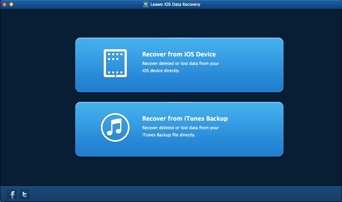Select Recover from iOS Device heading
Viewport: 342px width, 202px height.
(179, 54)
